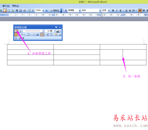Close the Tables and Borders toolbar

coord(60,27)
